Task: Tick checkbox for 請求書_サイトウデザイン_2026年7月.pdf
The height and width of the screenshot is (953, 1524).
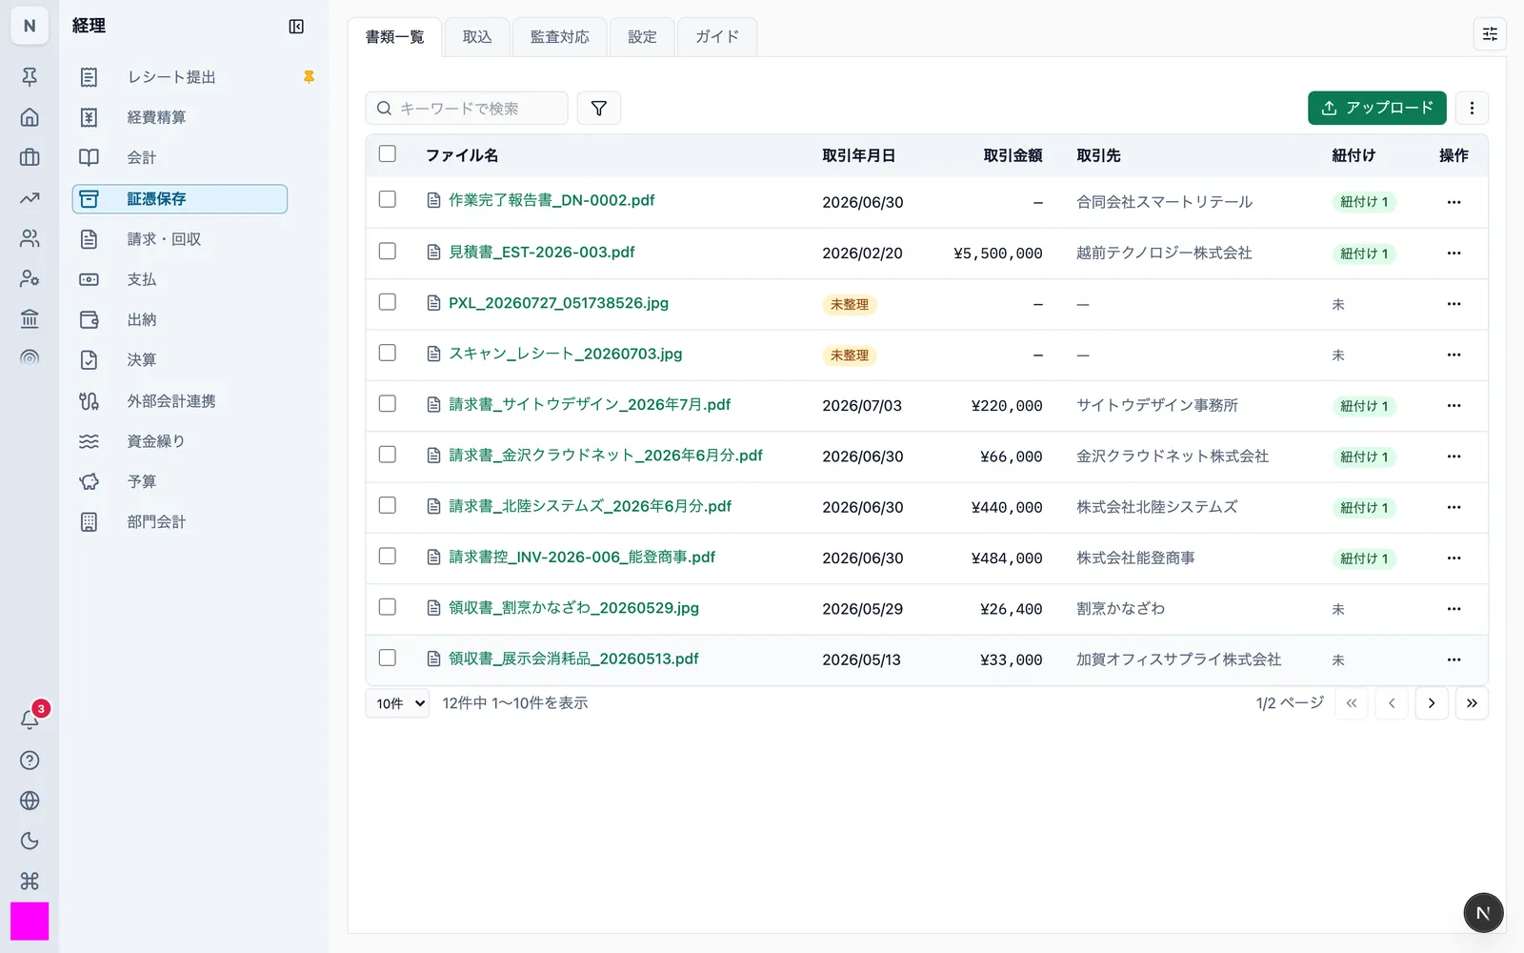Action: (388, 404)
